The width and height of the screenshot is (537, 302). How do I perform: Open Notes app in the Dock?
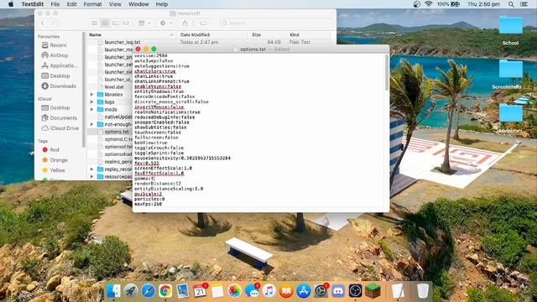click(217, 291)
